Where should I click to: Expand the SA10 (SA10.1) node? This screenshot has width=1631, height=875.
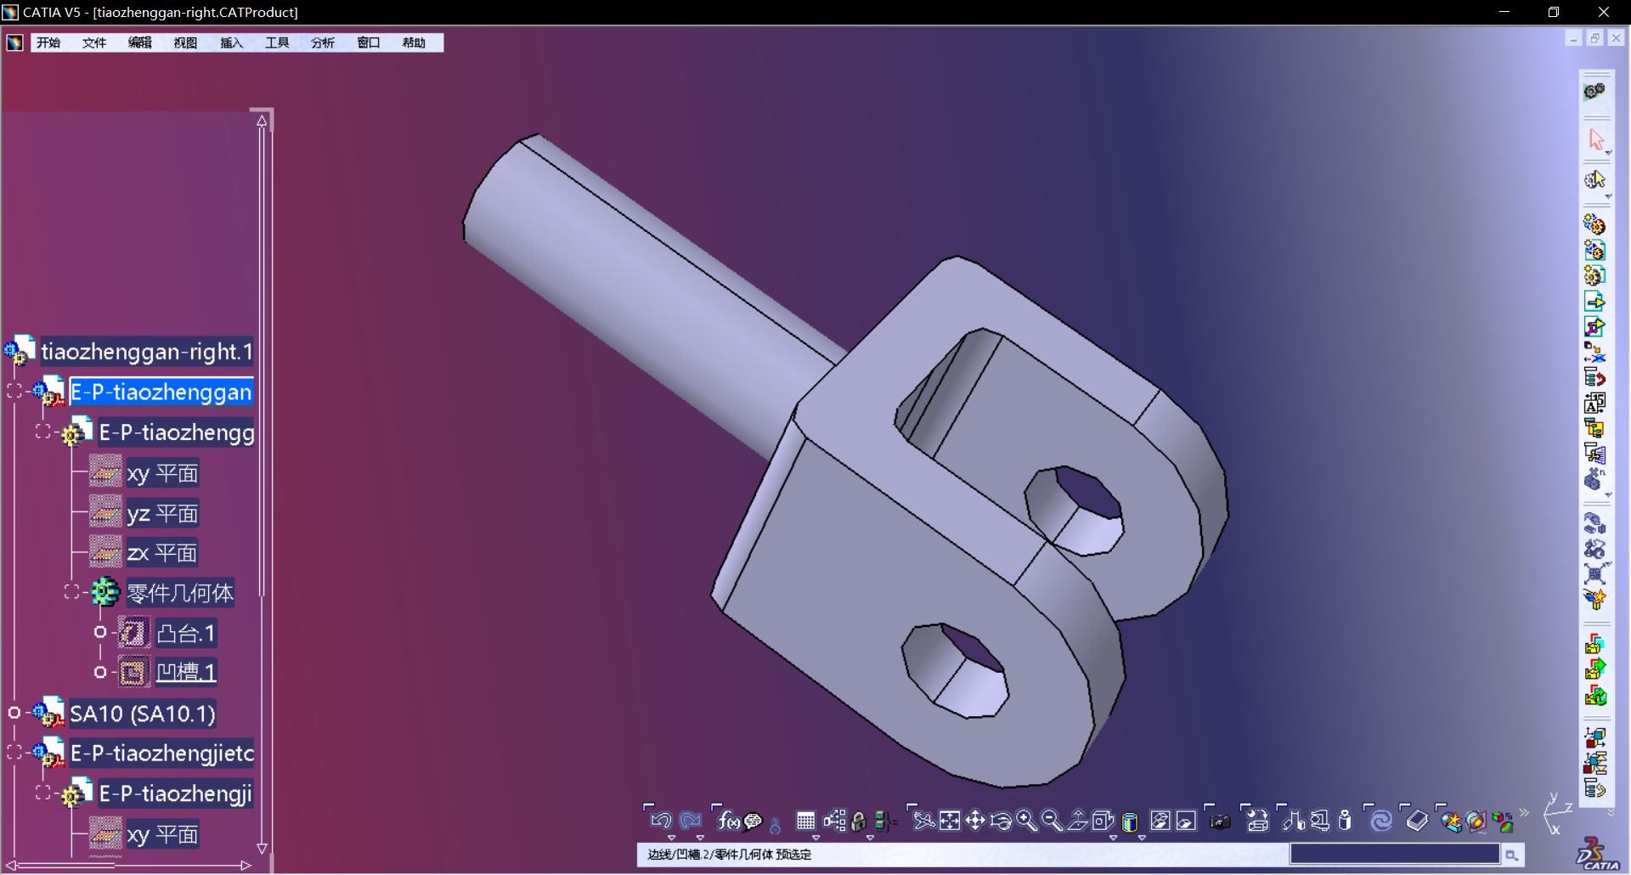tap(14, 713)
